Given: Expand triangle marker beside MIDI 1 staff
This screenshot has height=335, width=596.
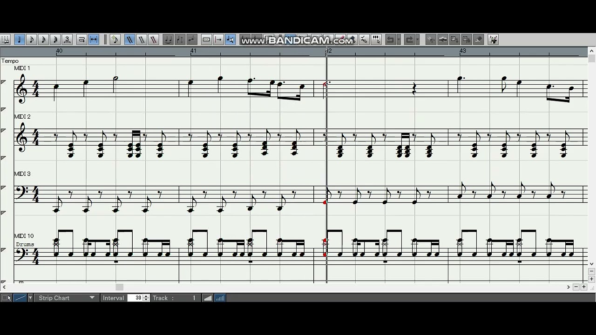Looking at the screenshot, I should coord(4,82).
